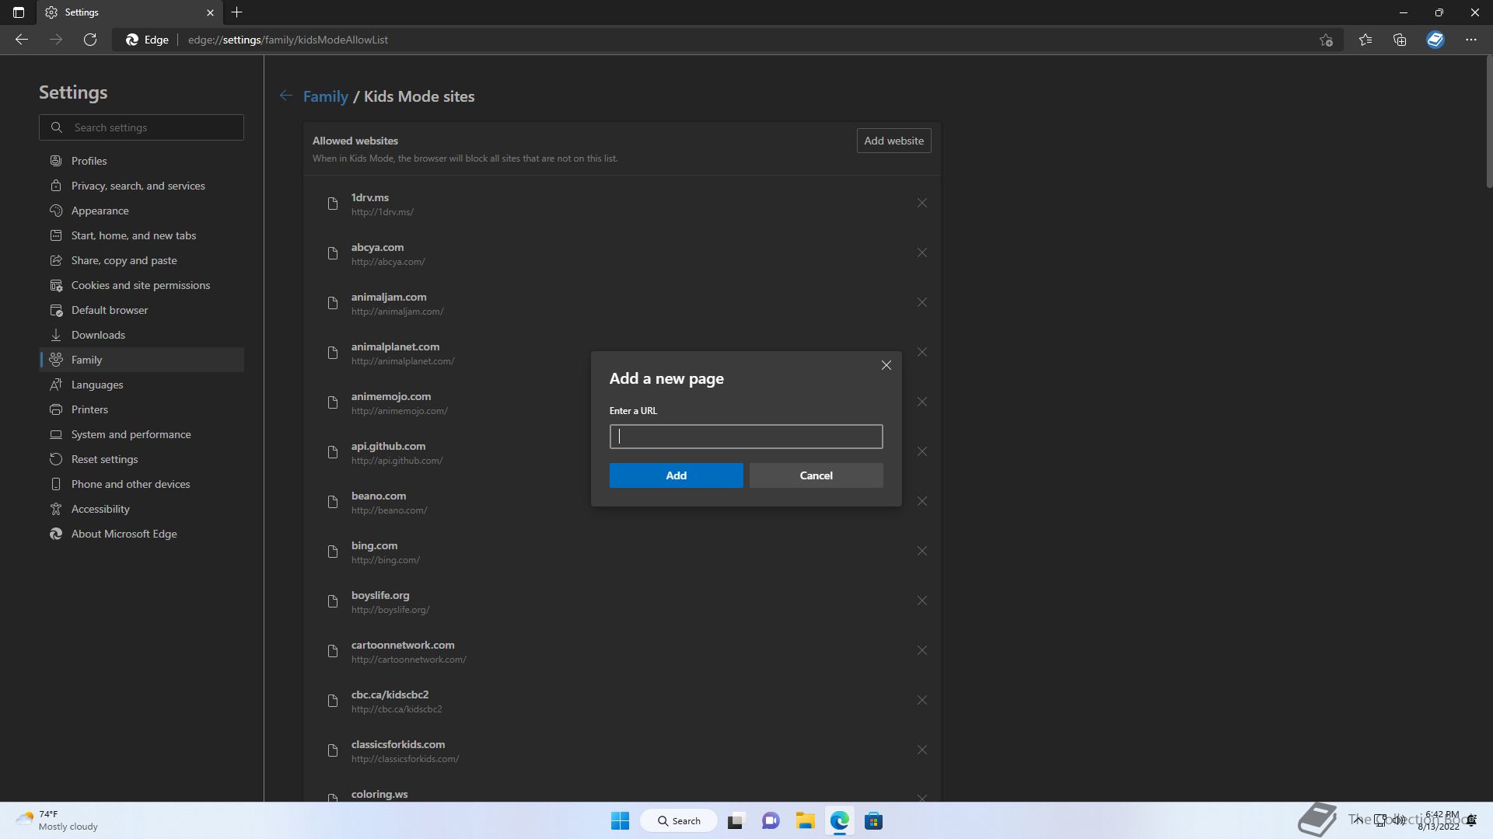Remove boyslife.org from allowed list
This screenshot has height=839, width=1493.
[x=921, y=601]
